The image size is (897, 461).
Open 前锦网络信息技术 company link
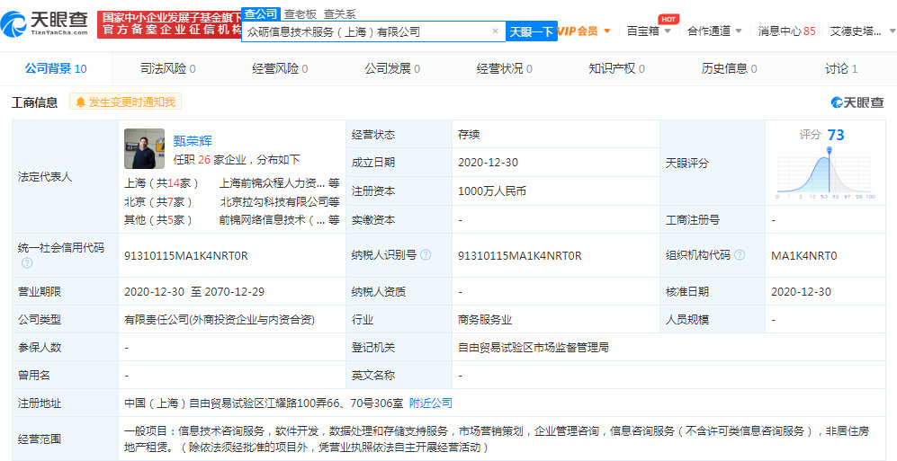point(273,220)
